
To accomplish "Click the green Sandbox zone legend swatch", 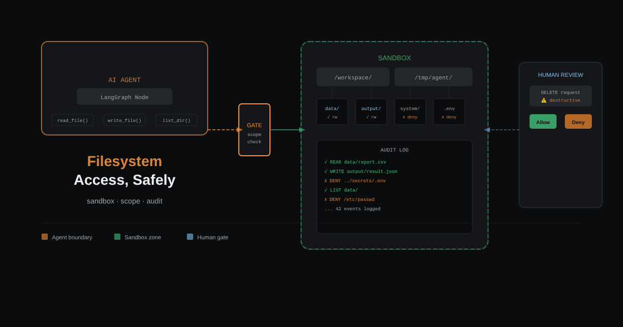I will (x=117, y=237).
